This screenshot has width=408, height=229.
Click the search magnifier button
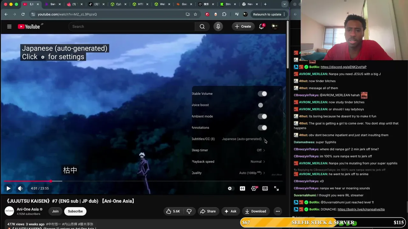click(202, 27)
